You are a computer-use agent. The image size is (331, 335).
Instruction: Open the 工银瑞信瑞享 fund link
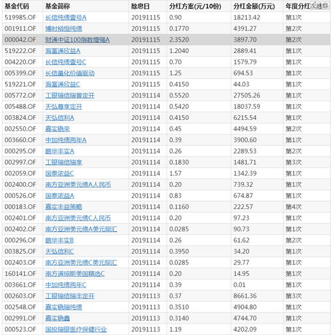click(x=64, y=162)
